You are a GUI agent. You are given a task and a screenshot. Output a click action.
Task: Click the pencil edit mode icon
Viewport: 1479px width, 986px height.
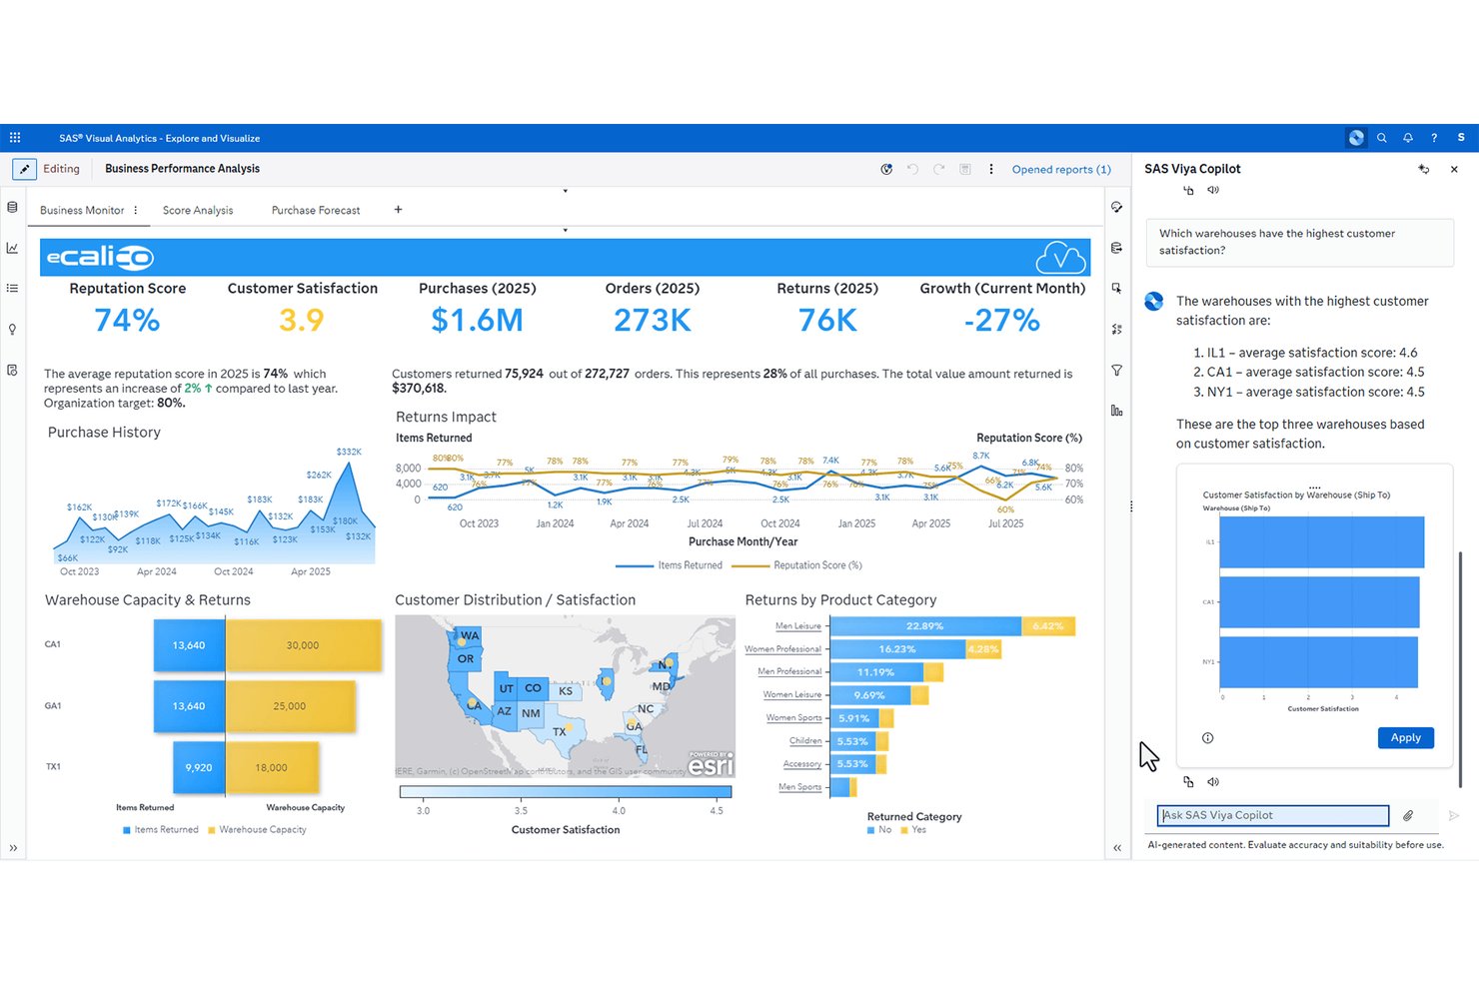[24, 169]
